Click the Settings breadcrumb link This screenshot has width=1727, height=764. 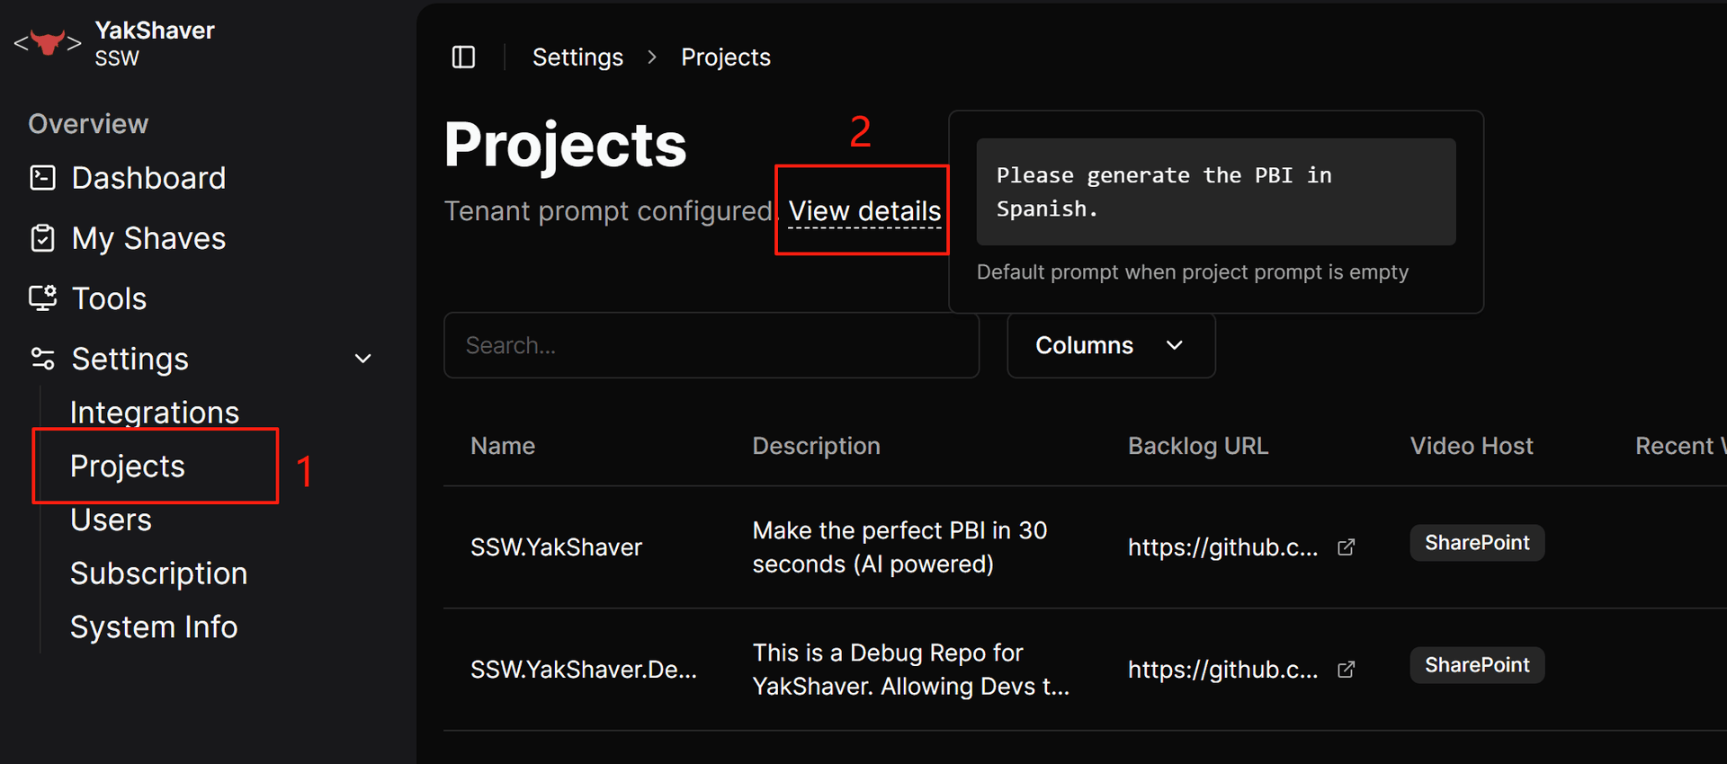pos(577,58)
